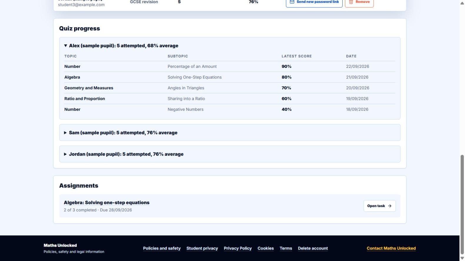Open the Algebra: Solving one-step equations assignment title
The image size is (465, 261).
click(x=106, y=203)
